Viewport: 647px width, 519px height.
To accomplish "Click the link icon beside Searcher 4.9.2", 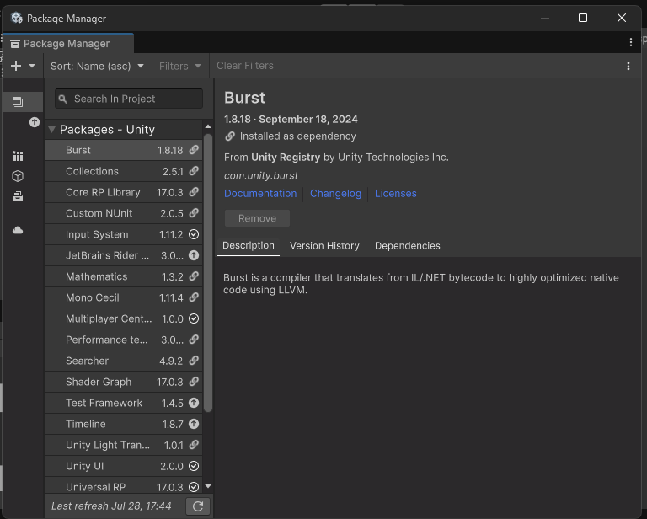I will (194, 360).
